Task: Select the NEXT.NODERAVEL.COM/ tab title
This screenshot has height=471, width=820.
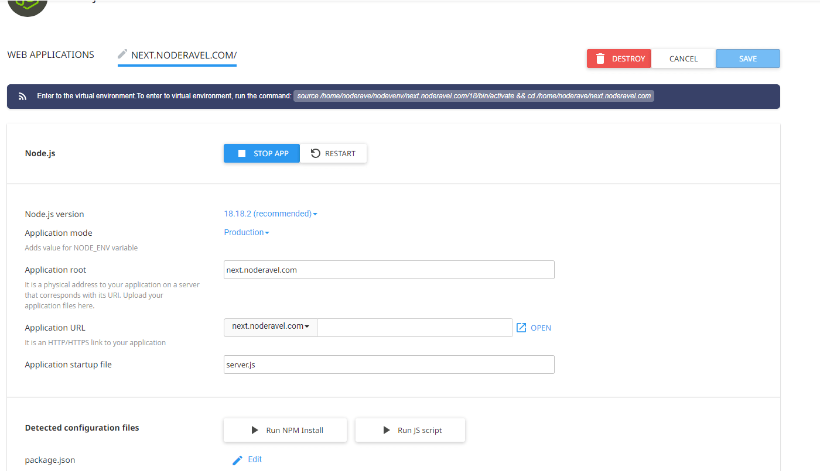Action: point(183,56)
